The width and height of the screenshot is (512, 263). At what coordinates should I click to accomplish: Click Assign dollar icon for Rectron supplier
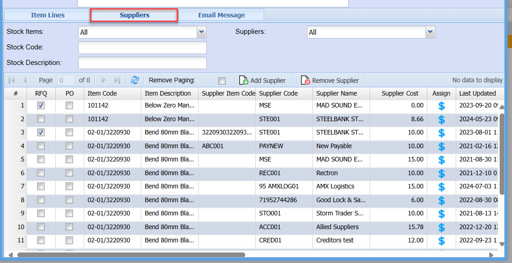point(442,173)
